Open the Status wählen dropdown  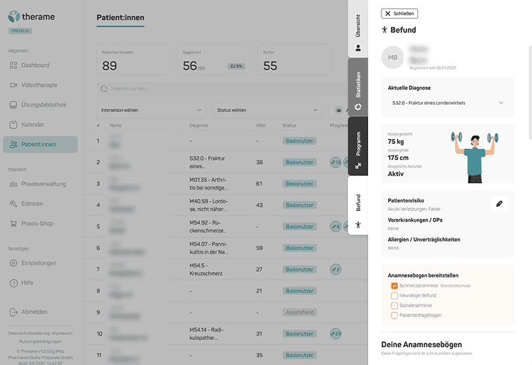(267, 110)
